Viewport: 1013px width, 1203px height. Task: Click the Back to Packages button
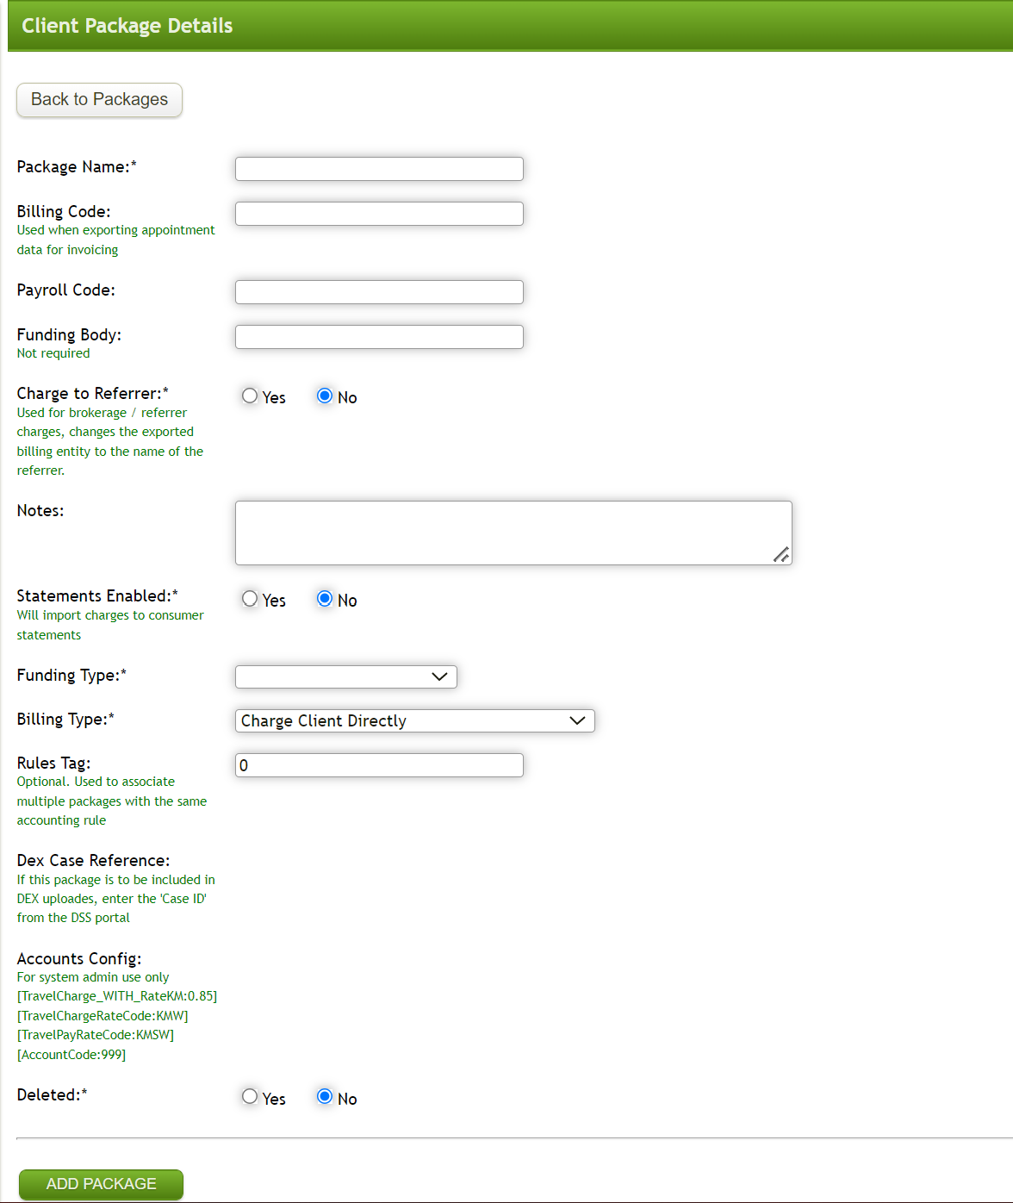[98, 99]
